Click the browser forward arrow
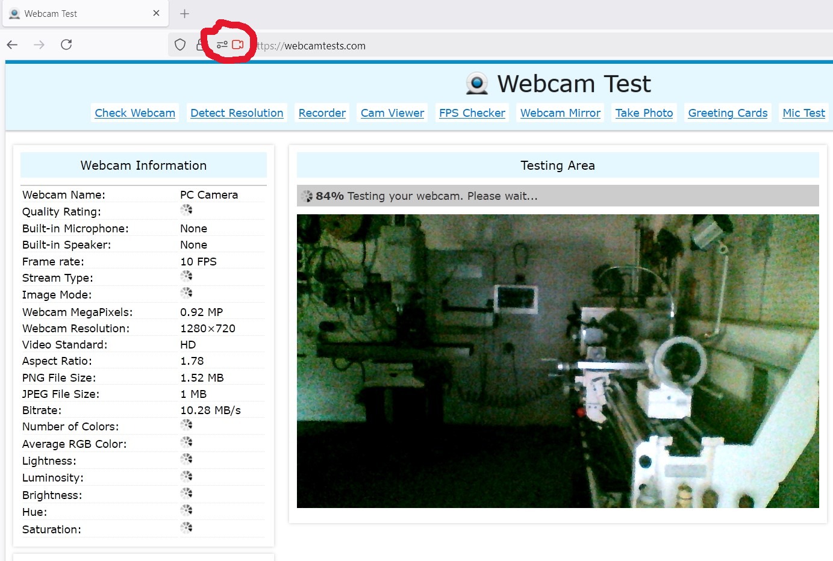The width and height of the screenshot is (833, 561). pyautogui.click(x=39, y=45)
